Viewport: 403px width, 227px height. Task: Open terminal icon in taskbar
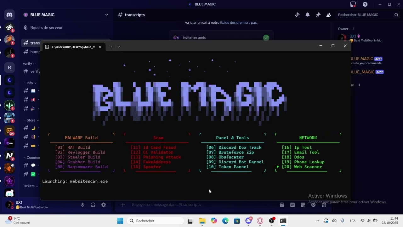283,221
